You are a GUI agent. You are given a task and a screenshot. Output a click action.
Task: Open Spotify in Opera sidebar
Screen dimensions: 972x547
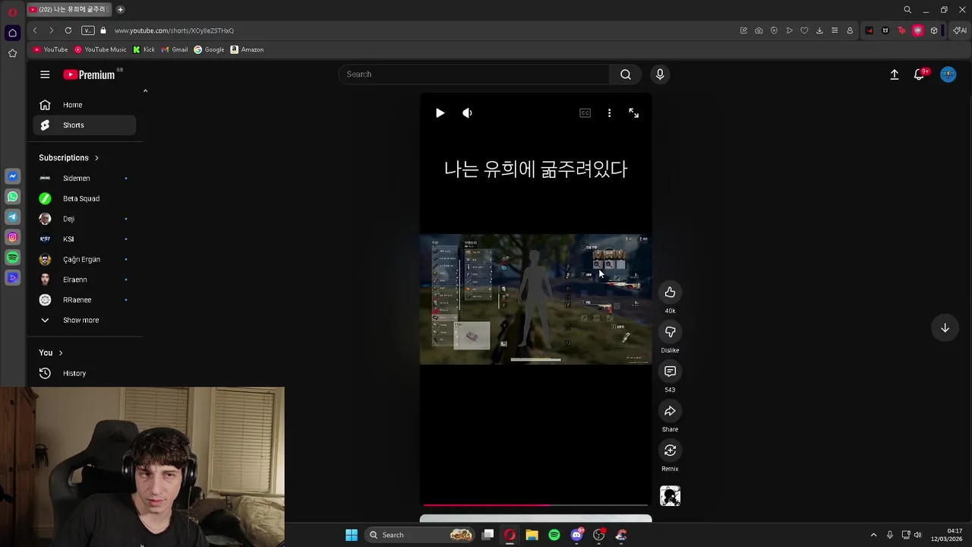pos(12,258)
